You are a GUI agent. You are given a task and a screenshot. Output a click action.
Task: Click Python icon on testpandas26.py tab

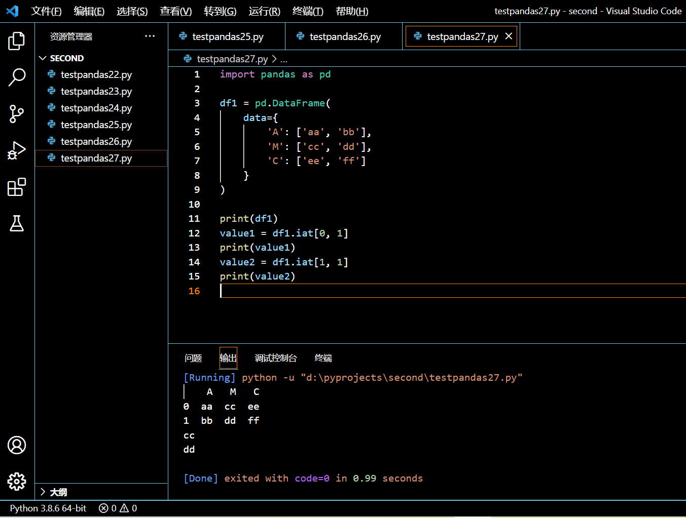pyautogui.click(x=300, y=36)
